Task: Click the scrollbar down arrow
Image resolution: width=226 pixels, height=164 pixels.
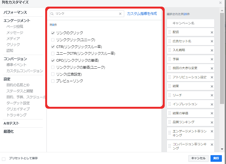Action: [222, 149]
